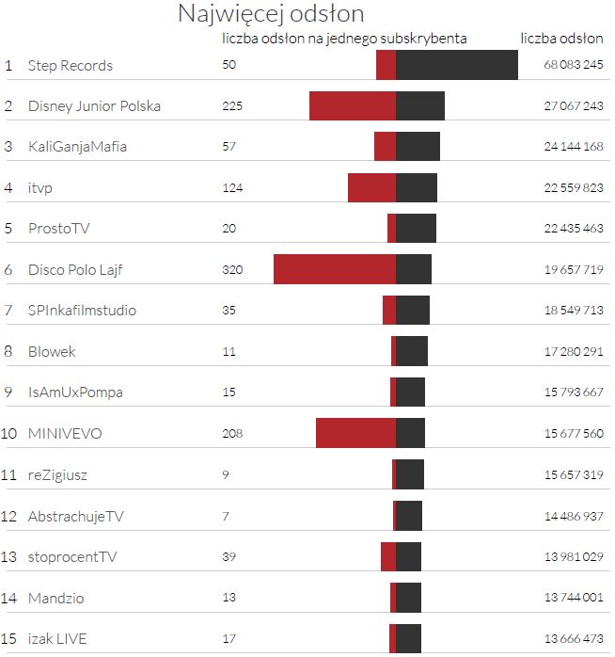Click the 'liczba odsłon' column header
Image resolution: width=615 pixels, height=657 pixels.
click(x=561, y=39)
